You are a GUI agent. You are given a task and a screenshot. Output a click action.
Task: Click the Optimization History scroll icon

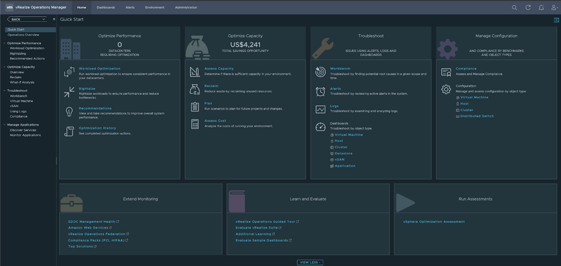pyautogui.click(x=69, y=131)
